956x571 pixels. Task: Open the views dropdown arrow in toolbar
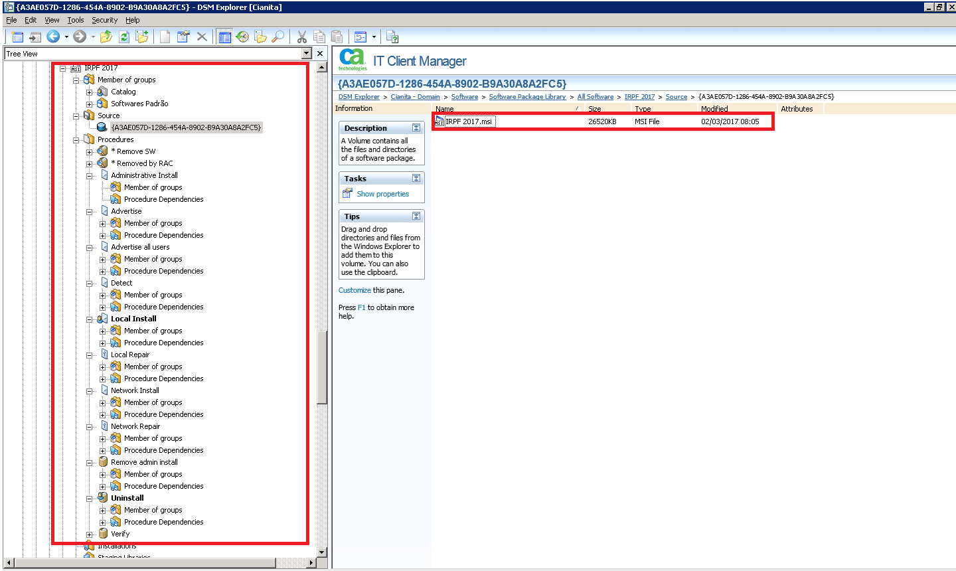[374, 37]
